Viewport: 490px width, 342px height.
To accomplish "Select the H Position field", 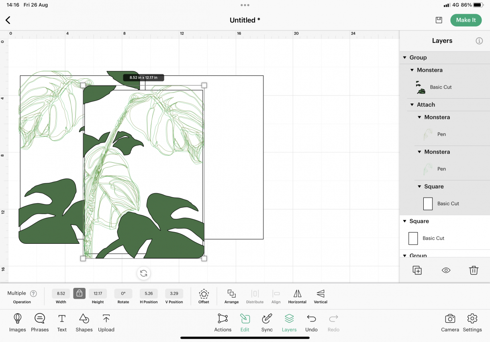I will pyautogui.click(x=149, y=293).
